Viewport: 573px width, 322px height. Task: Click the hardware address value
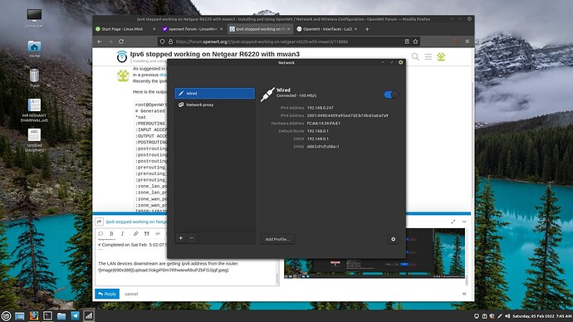point(323,124)
